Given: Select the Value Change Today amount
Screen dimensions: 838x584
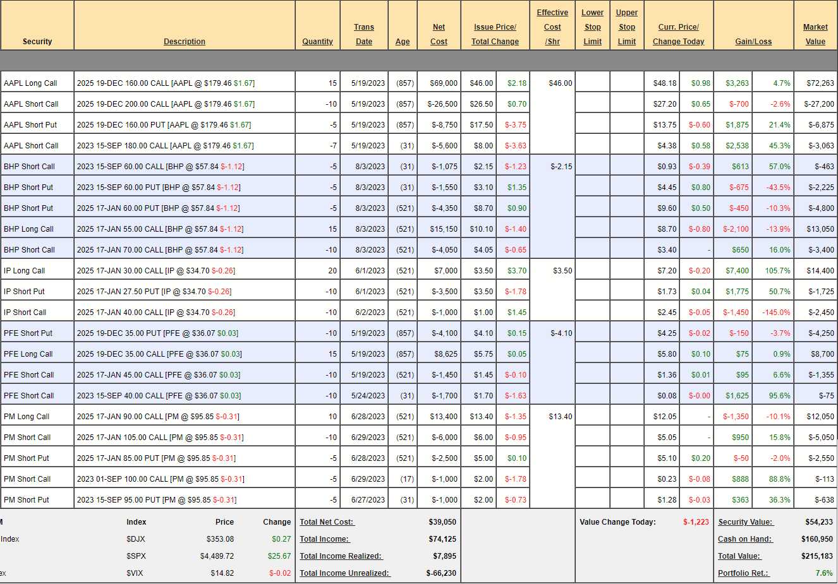Looking at the screenshot, I should coord(696,522).
